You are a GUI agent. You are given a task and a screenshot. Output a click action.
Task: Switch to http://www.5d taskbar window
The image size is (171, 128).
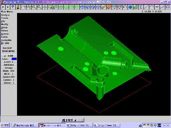(79, 125)
